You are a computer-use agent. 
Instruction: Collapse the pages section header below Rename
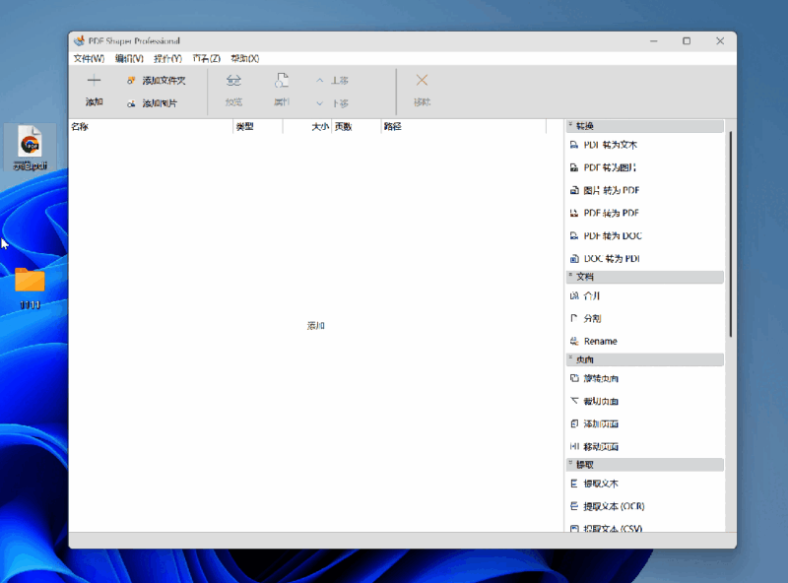645,359
